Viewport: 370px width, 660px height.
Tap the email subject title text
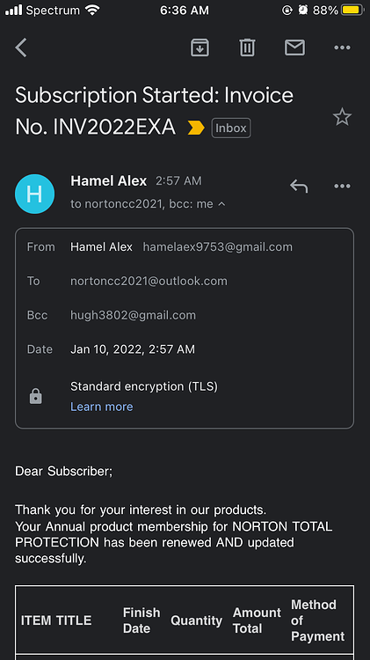click(155, 111)
